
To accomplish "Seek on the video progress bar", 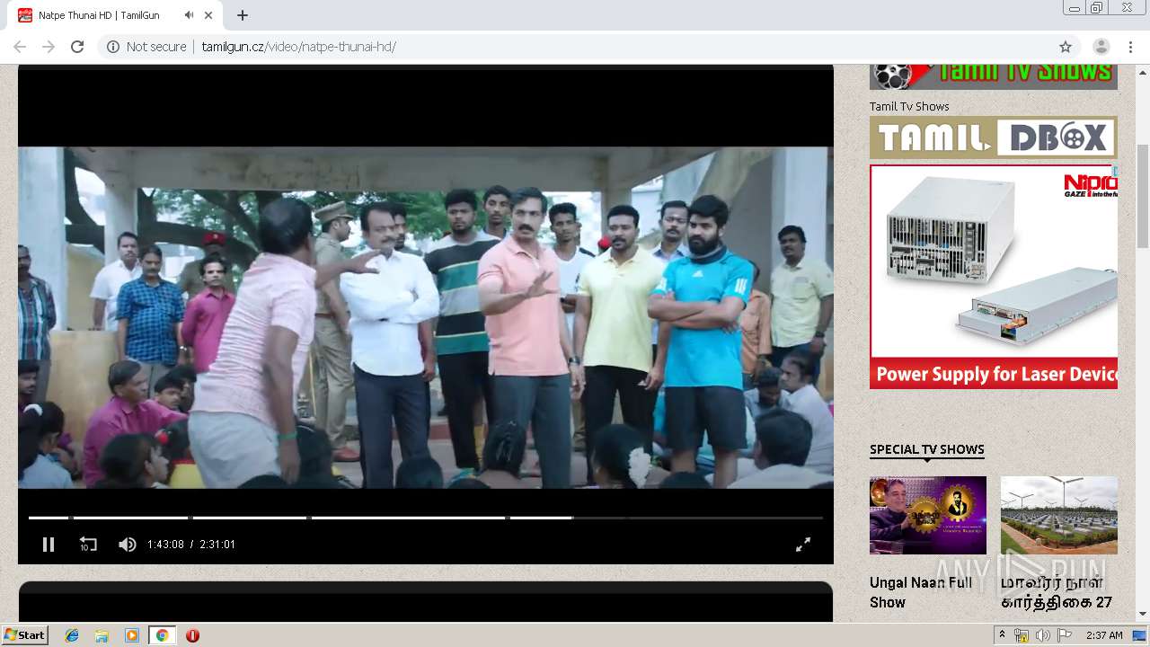I will pyautogui.click(x=426, y=518).
